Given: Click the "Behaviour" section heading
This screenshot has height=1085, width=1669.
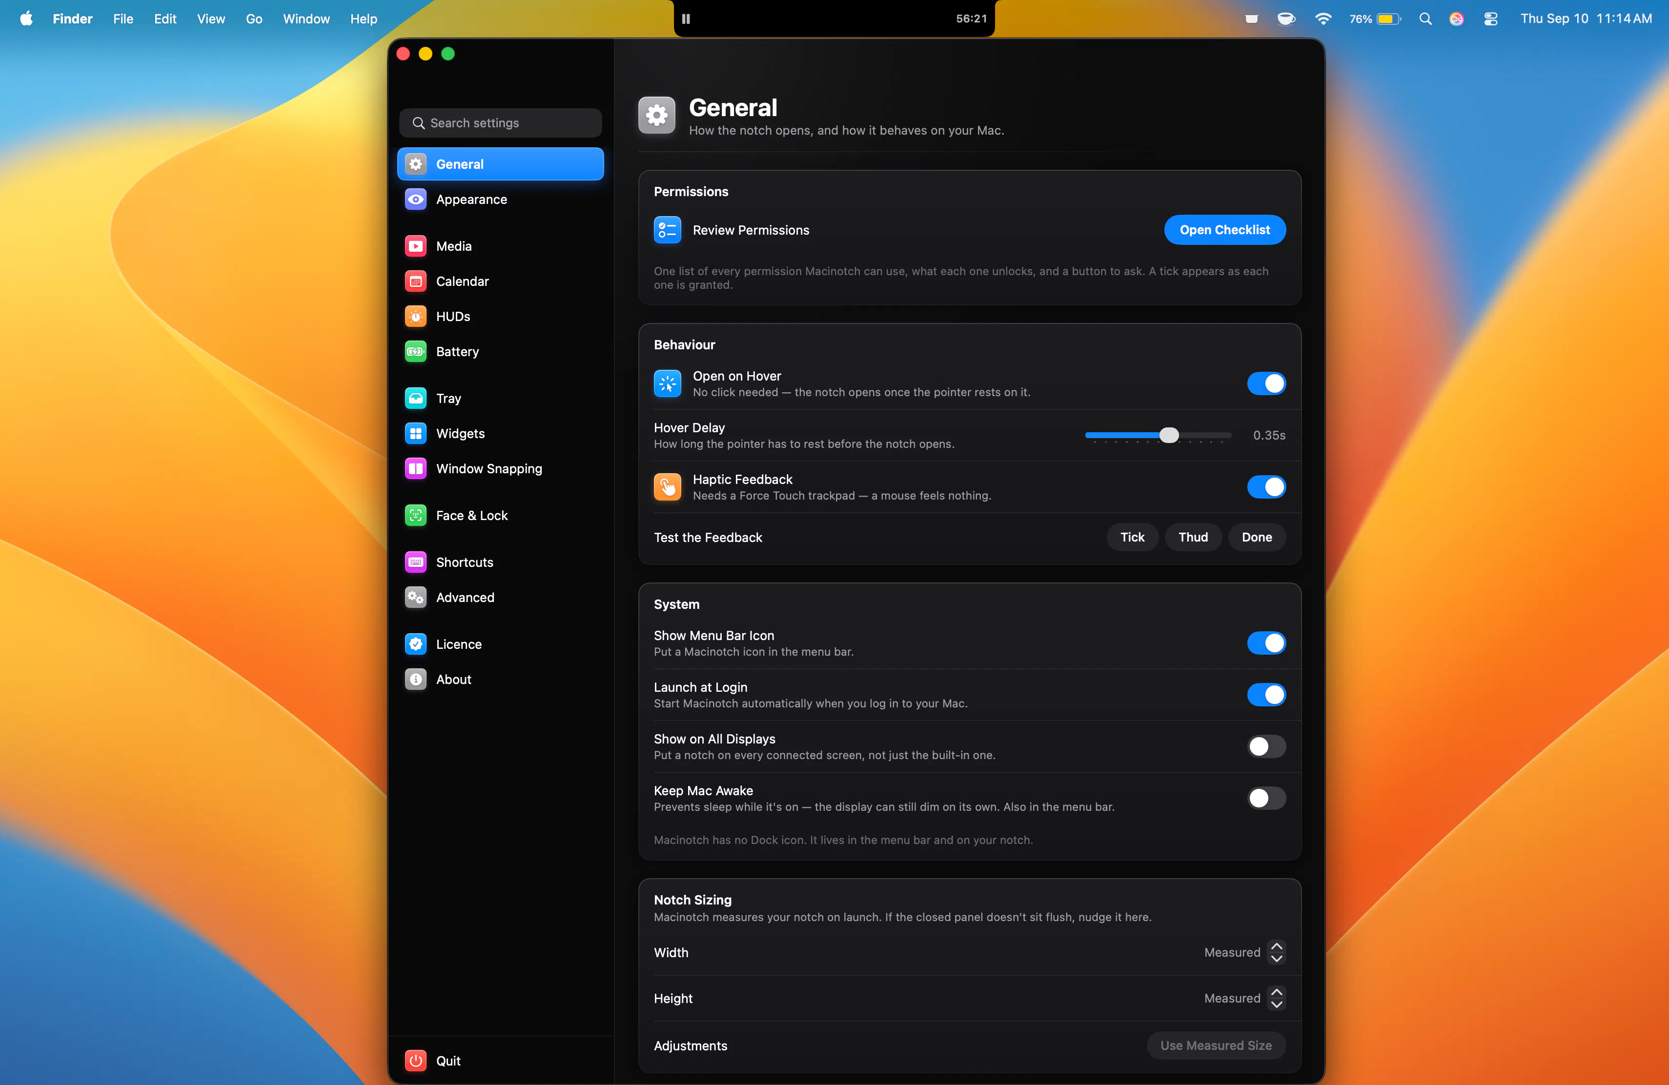Looking at the screenshot, I should [x=684, y=345].
